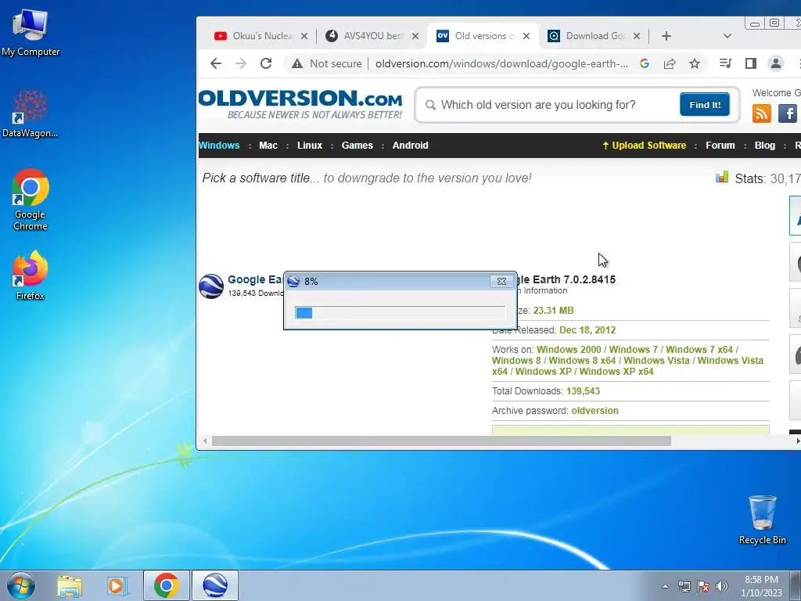This screenshot has width=801, height=601.
Task: Share this page icon in address bar
Action: tap(670, 63)
